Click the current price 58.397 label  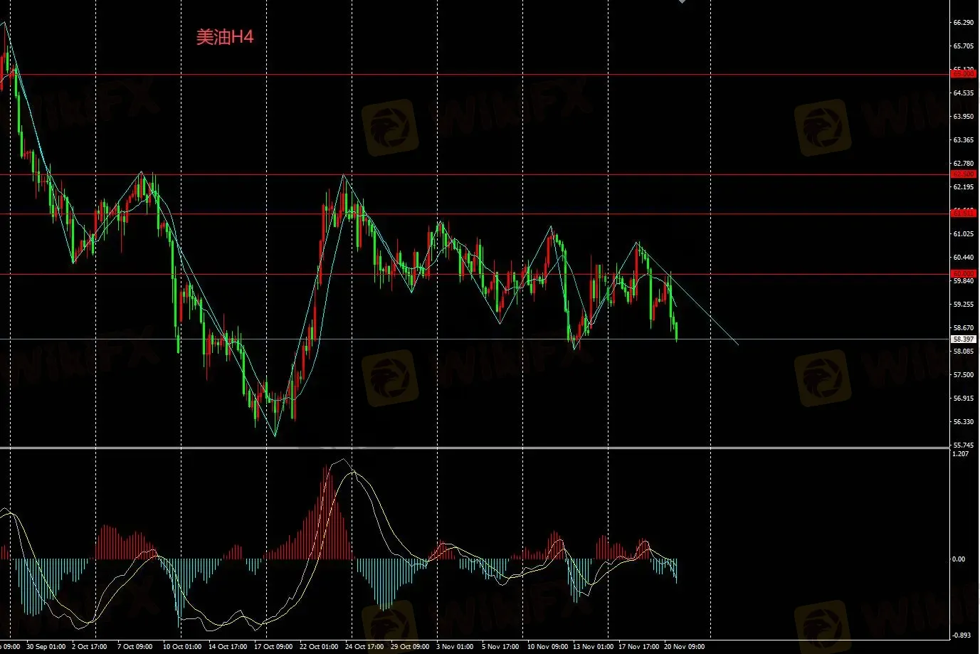click(x=964, y=339)
